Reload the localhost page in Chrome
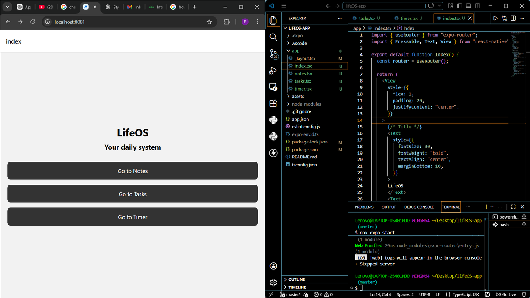This screenshot has width=530, height=298. pos(33,22)
